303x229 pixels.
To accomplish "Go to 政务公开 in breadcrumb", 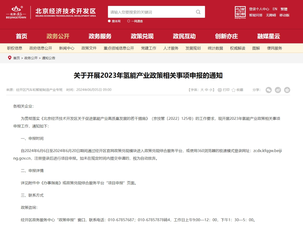I will coord(31,58).
